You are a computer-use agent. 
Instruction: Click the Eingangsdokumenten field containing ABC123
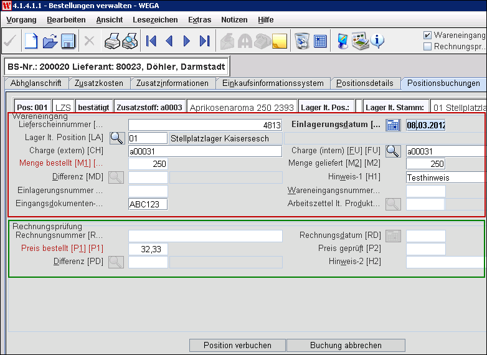coord(148,204)
